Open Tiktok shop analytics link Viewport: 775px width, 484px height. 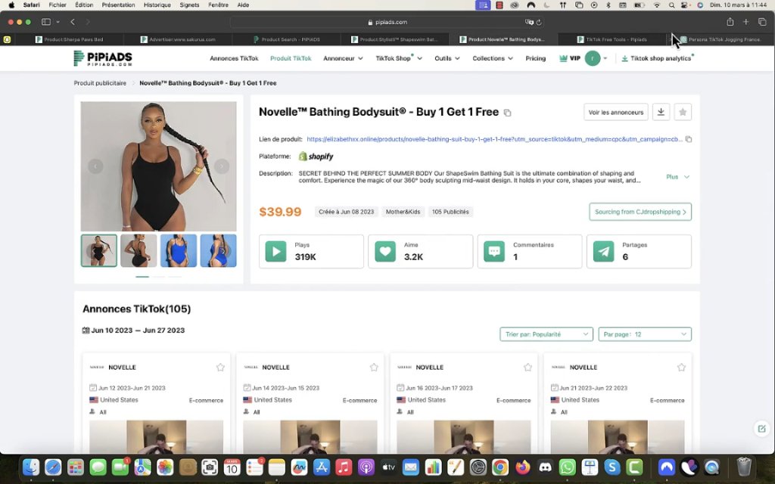(x=658, y=58)
